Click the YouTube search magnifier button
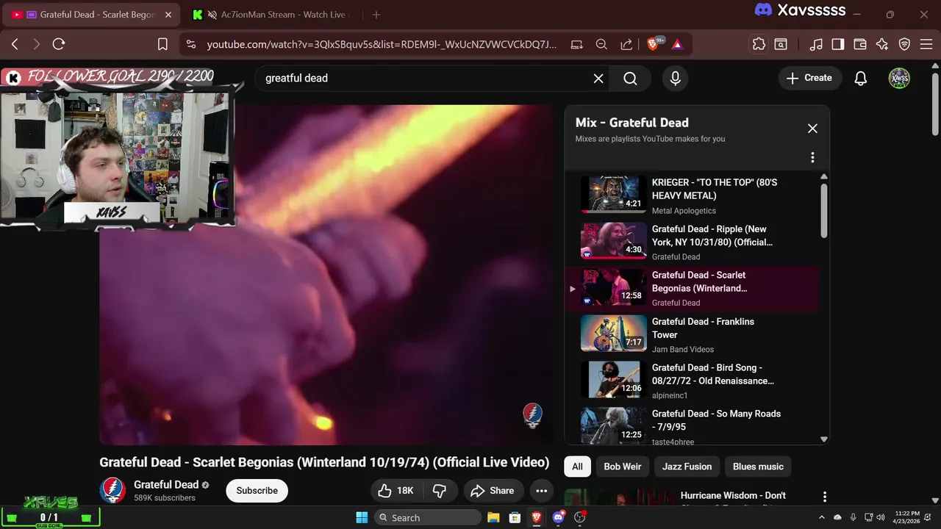 click(631, 78)
